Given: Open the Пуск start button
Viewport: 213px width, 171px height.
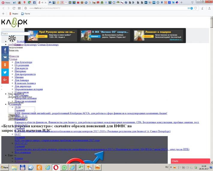Looking at the screenshot, I should coord(4,167).
